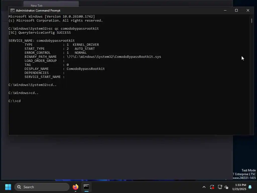Click the Microsoft Corporation copyright line
Viewport: 257px width, 193px height.
pyautogui.click(x=55, y=21)
